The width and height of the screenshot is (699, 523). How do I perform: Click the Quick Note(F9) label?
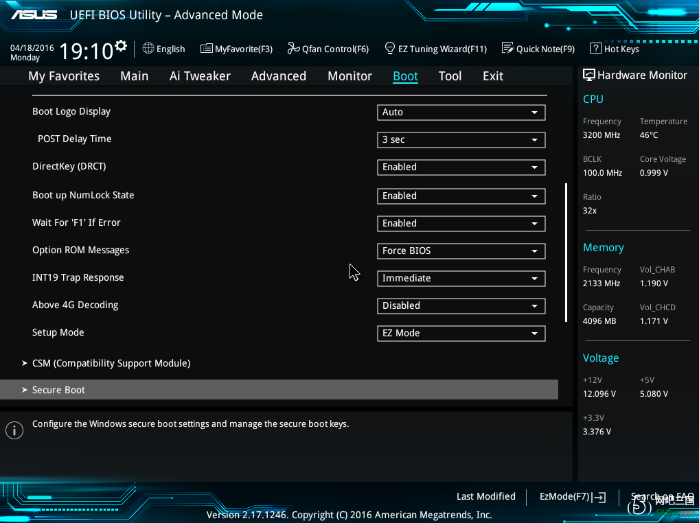(545, 49)
